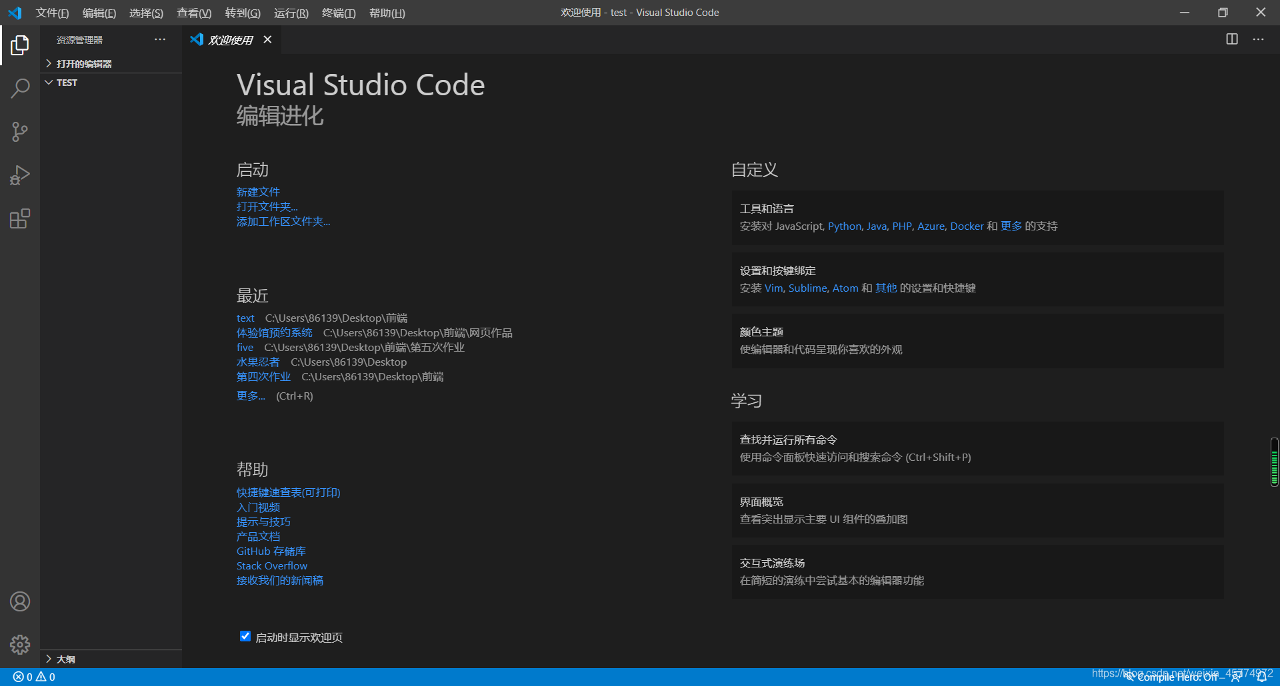This screenshot has width=1280, height=686.
Task: Open the Search view in activity bar
Action: [20, 89]
